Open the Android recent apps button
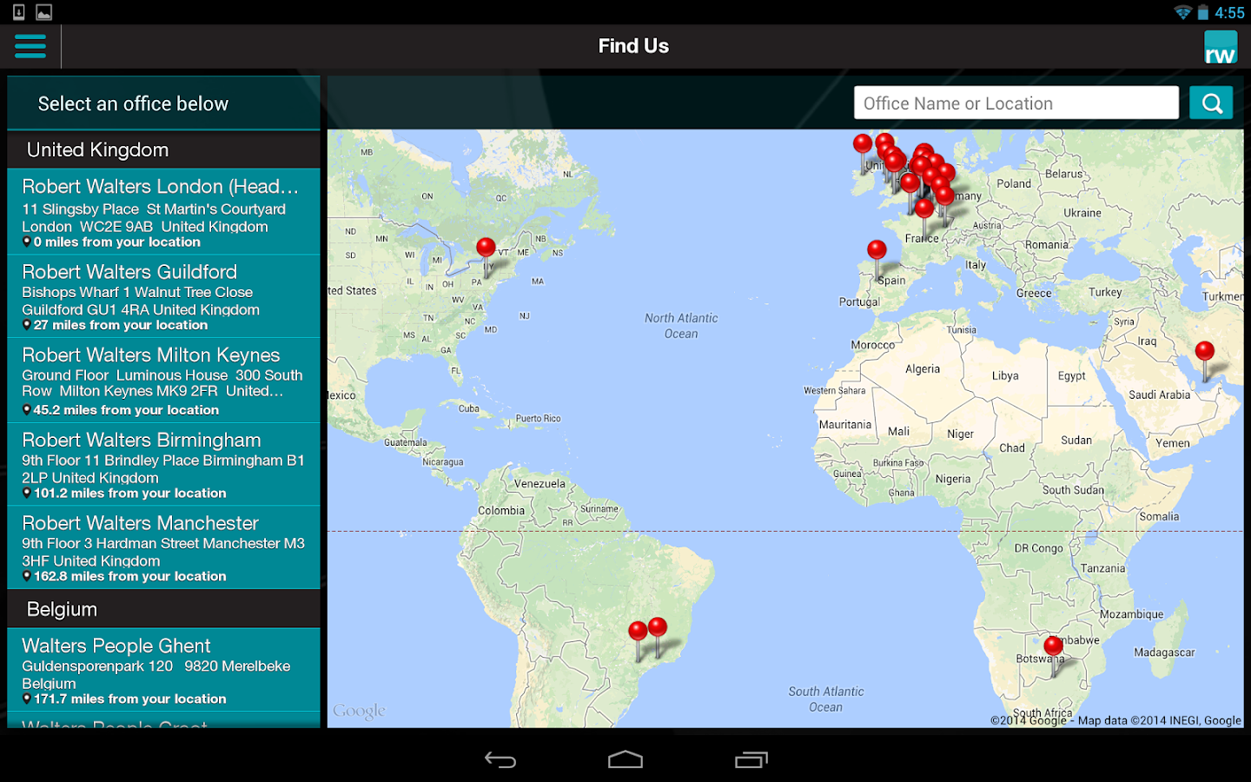 [751, 760]
